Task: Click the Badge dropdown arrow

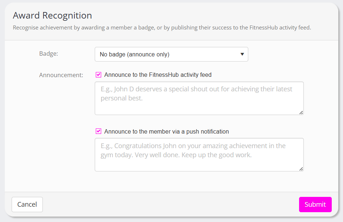Action: point(242,54)
